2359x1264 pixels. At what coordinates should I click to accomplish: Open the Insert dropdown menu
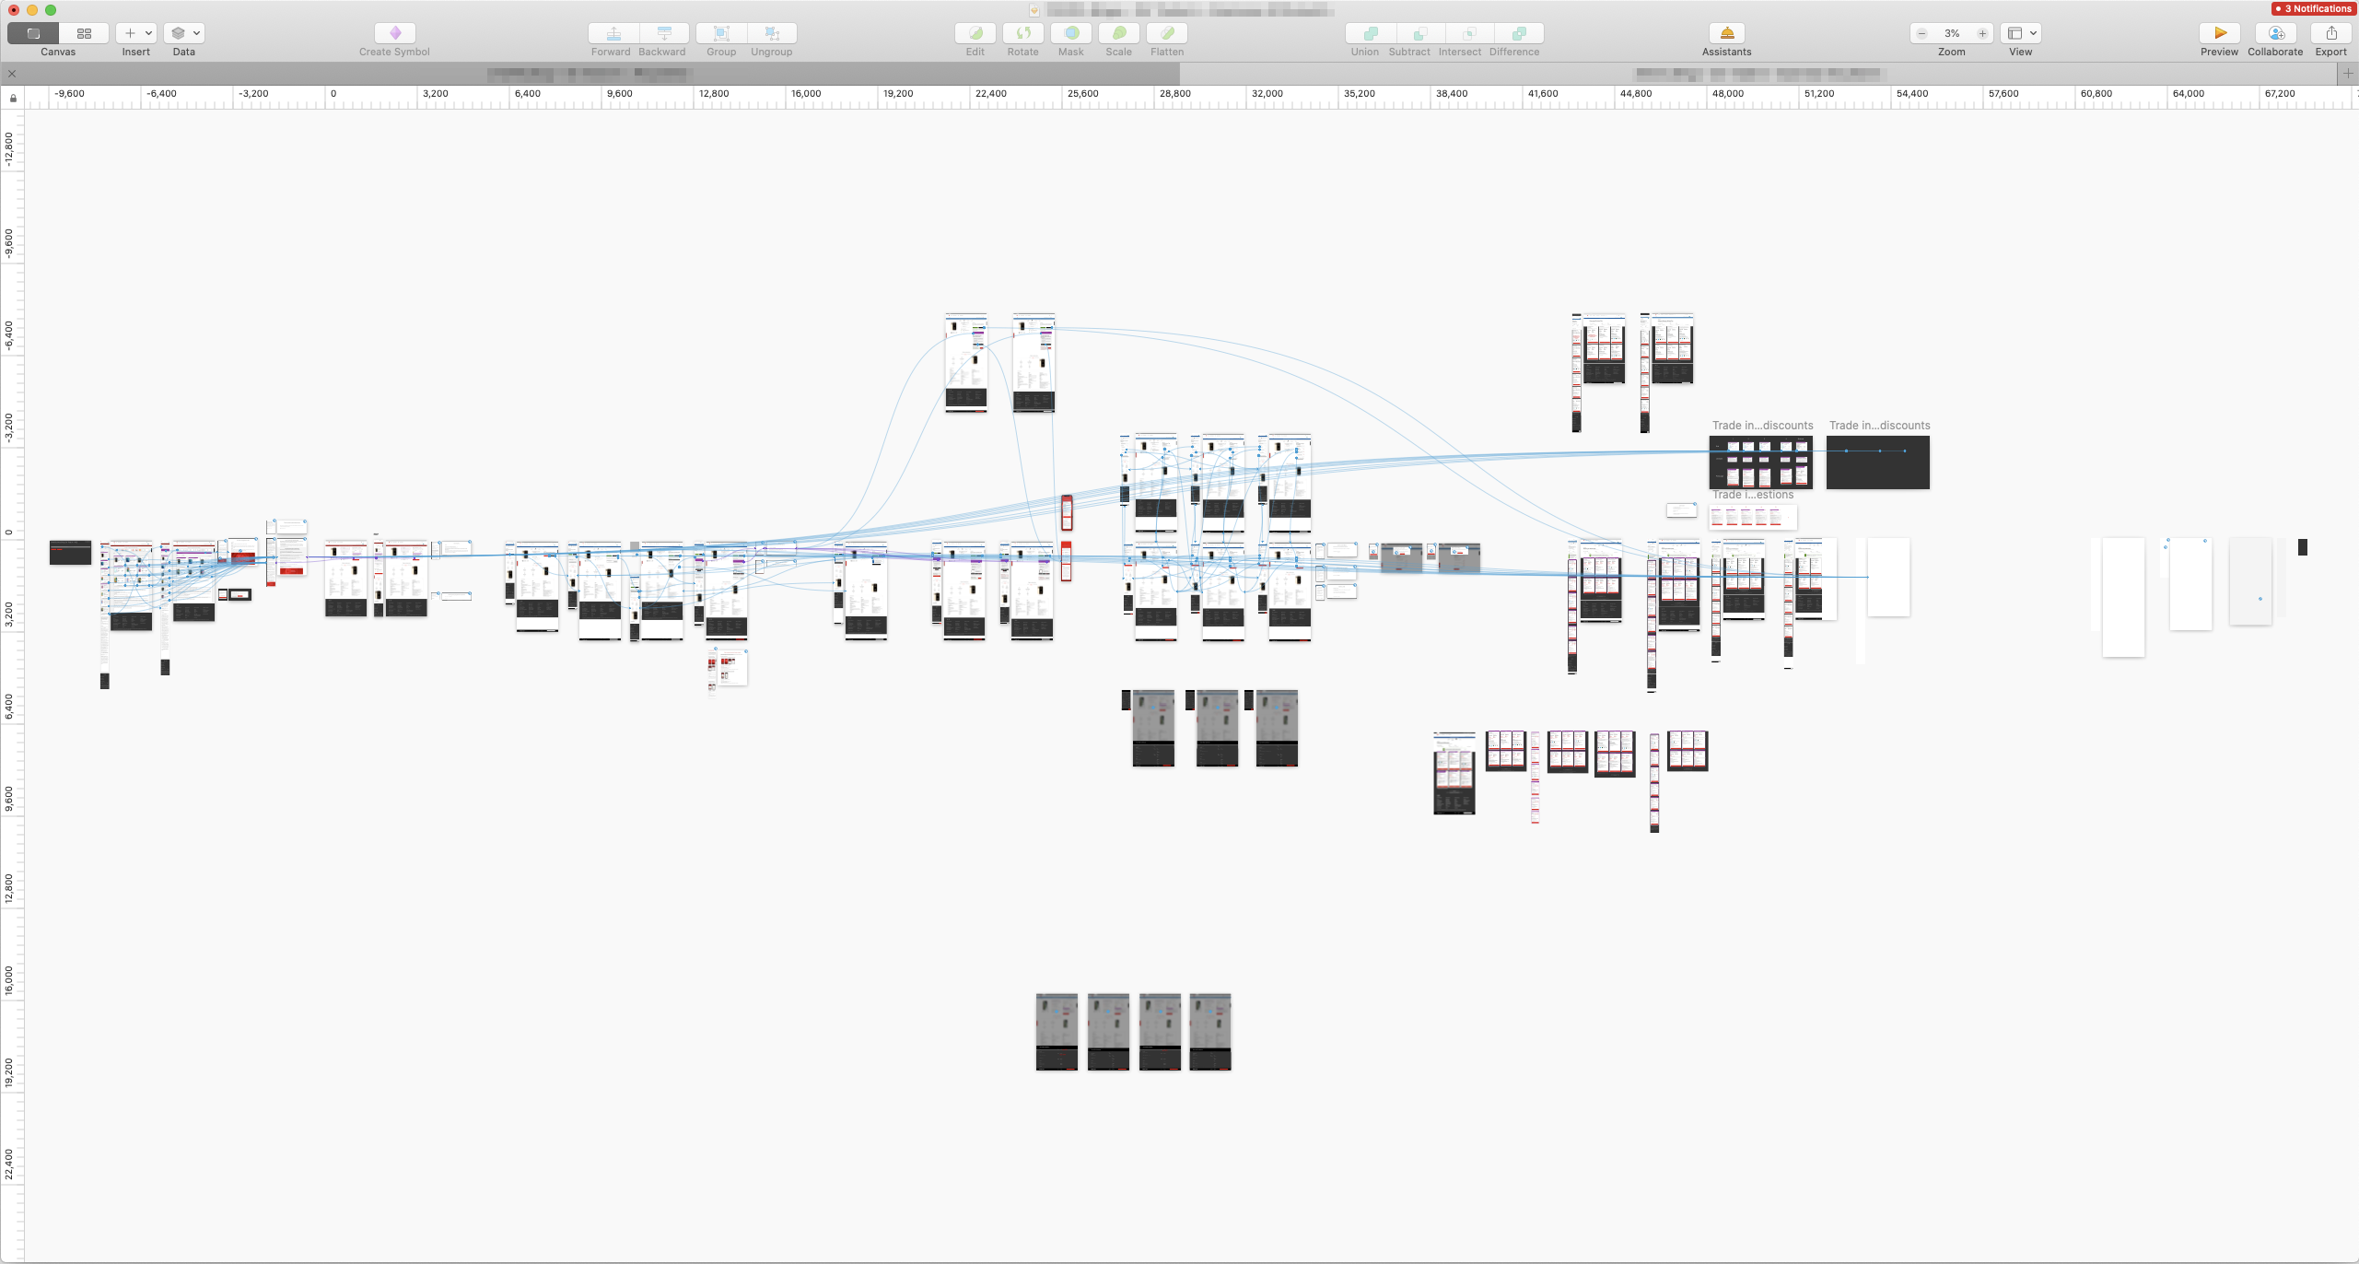tap(136, 33)
